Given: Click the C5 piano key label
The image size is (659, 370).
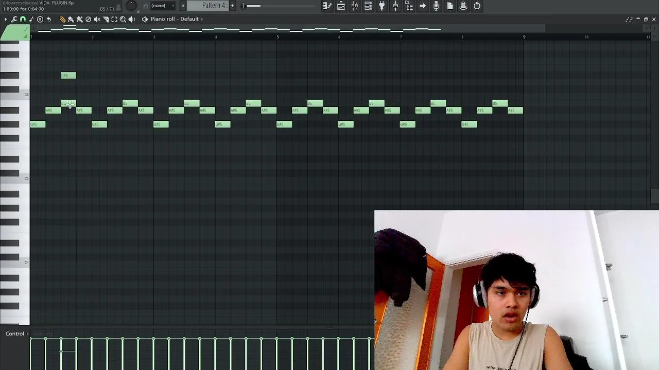Looking at the screenshot, I should pos(27,178).
